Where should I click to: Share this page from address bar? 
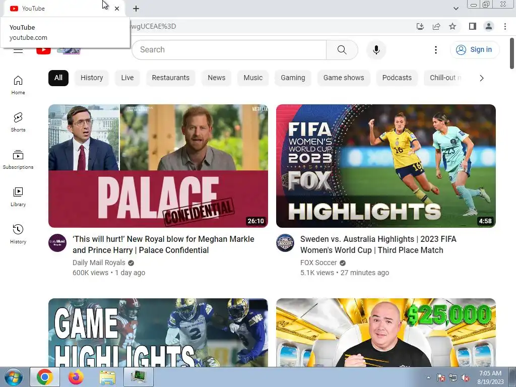[x=436, y=26]
